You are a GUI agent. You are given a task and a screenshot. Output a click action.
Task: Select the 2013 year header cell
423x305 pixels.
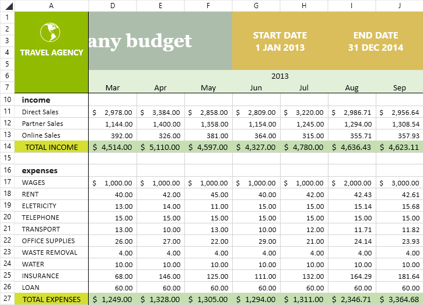(280, 76)
